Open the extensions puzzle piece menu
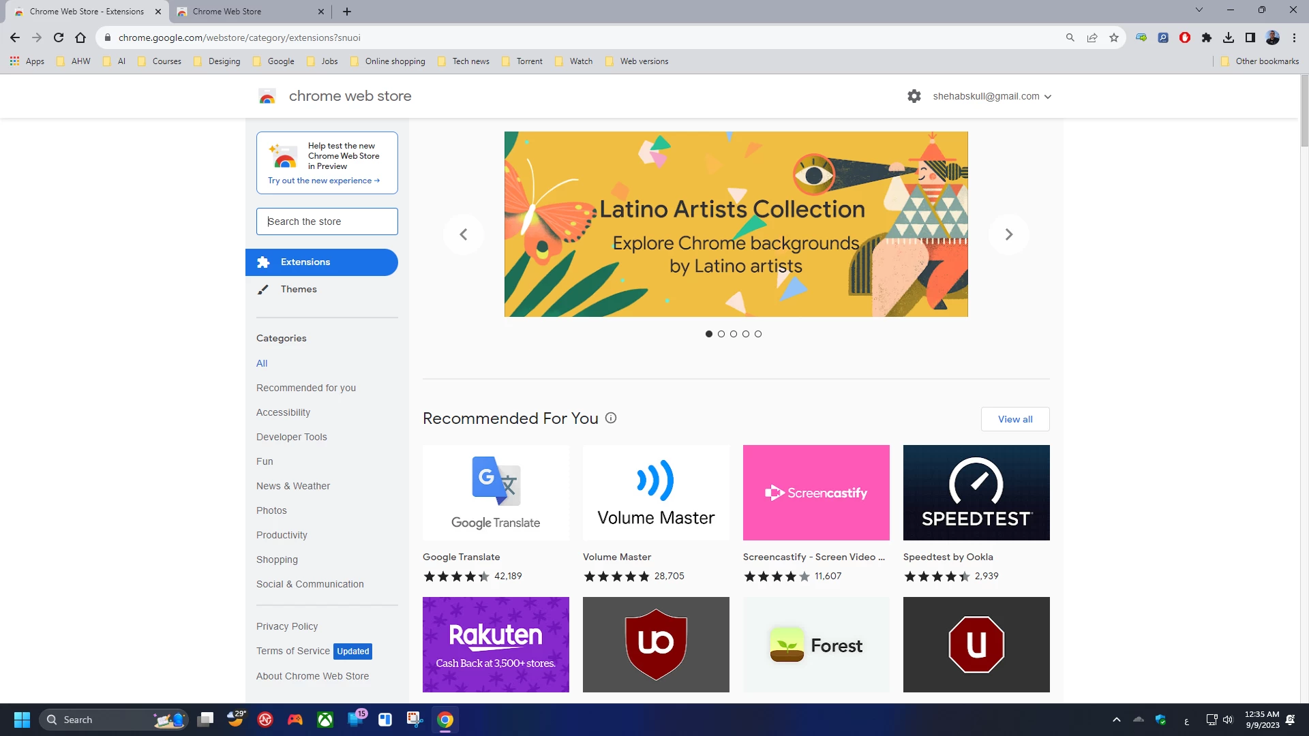 pyautogui.click(x=1207, y=38)
